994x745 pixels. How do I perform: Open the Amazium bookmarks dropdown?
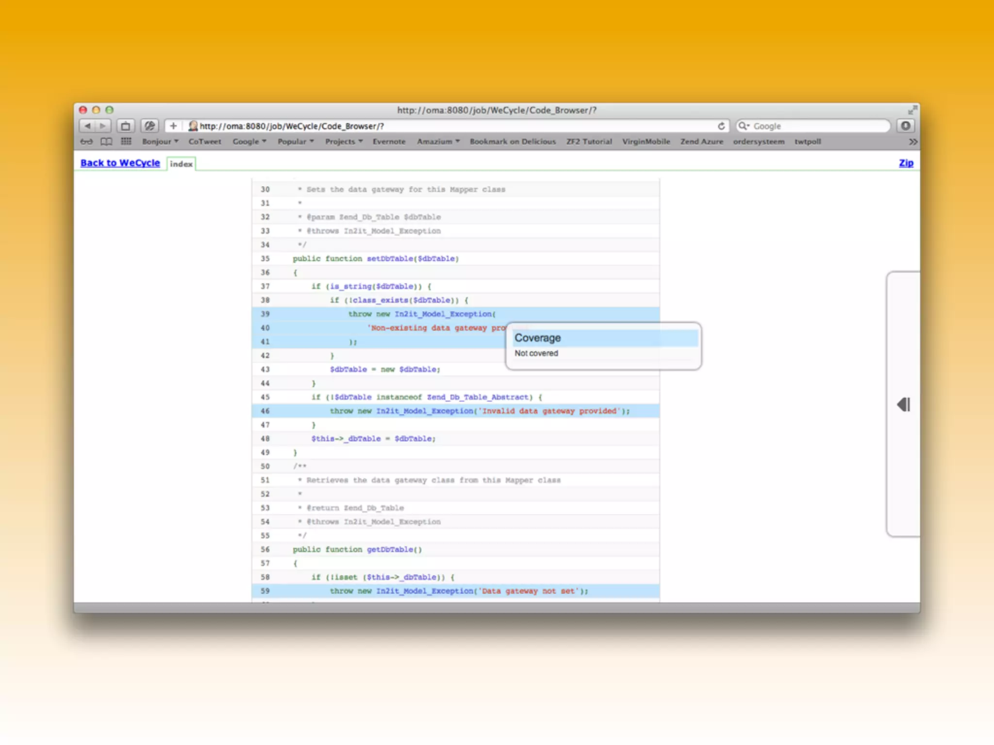pos(438,142)
